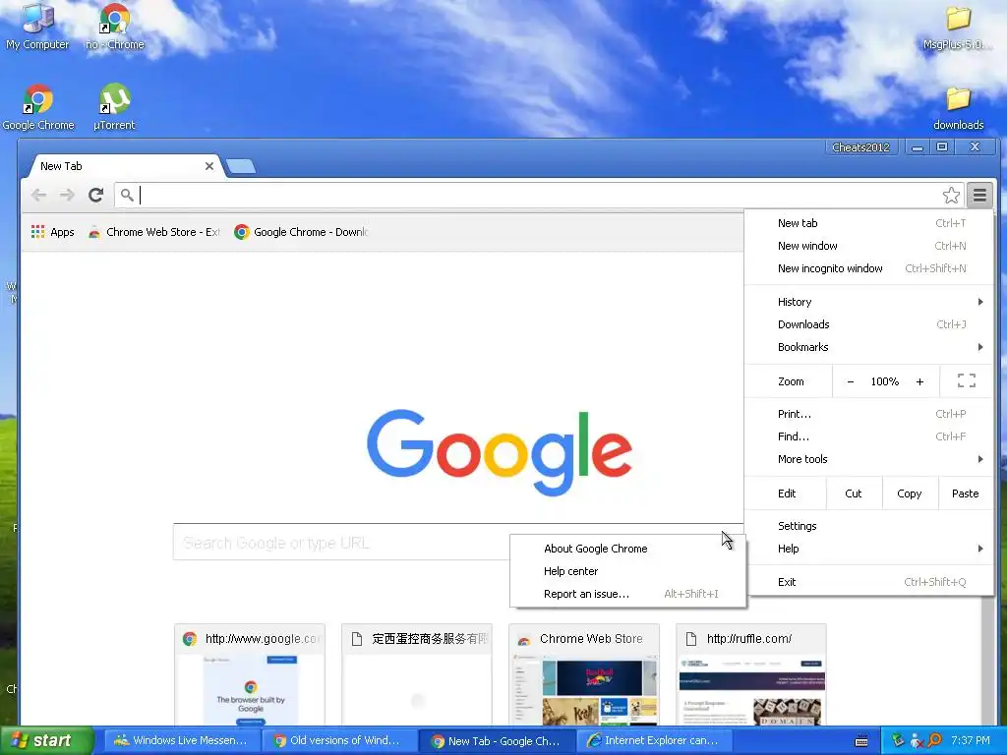Choose Exit from the menu
Viewport: 1007px width, 755px height.
pyautogui.click(x=869, y=582)
